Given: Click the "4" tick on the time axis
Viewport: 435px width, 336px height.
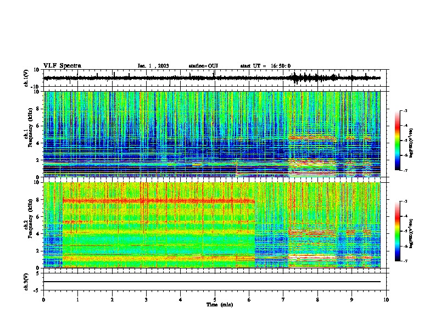Looking at the screenshot, I should 181,300.
